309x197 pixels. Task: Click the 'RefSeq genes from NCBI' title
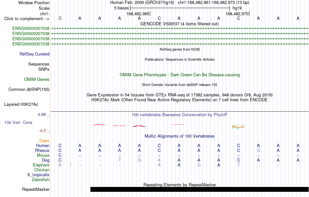click(x=180, y=49)
